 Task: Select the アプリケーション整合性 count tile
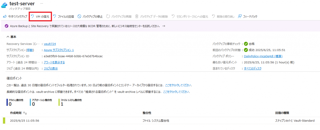click(x=41, y=102)
